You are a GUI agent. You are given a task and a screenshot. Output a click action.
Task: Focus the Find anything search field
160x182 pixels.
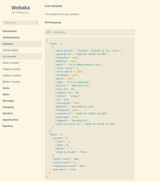[x=21, y=23]
